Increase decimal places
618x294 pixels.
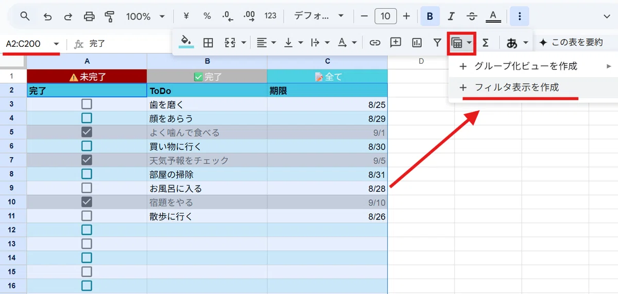(249, 16)
